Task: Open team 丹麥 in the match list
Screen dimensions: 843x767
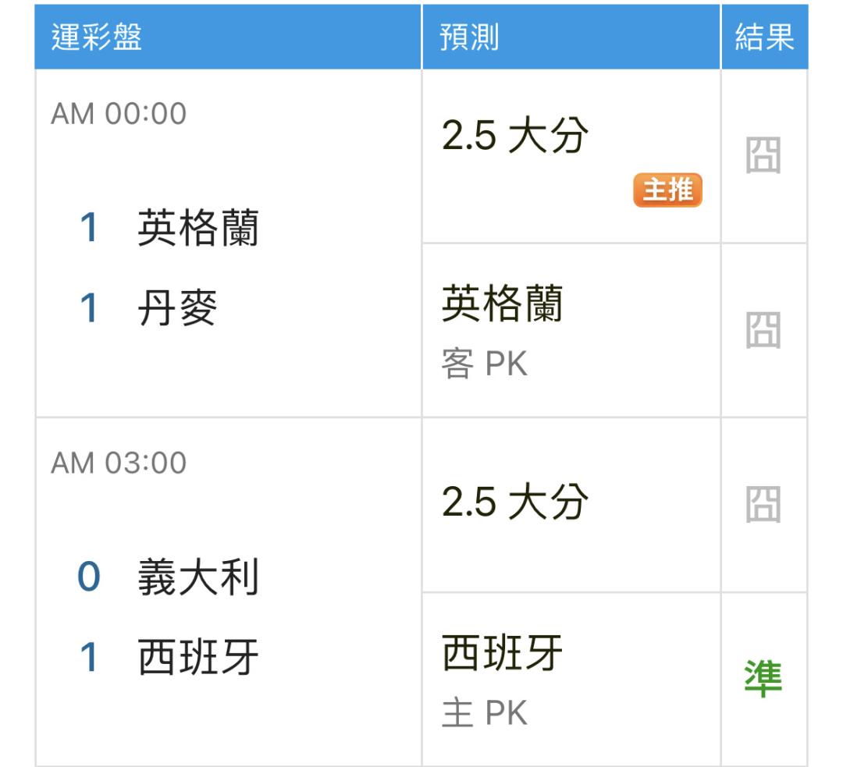Action: (x=177, y=308)
